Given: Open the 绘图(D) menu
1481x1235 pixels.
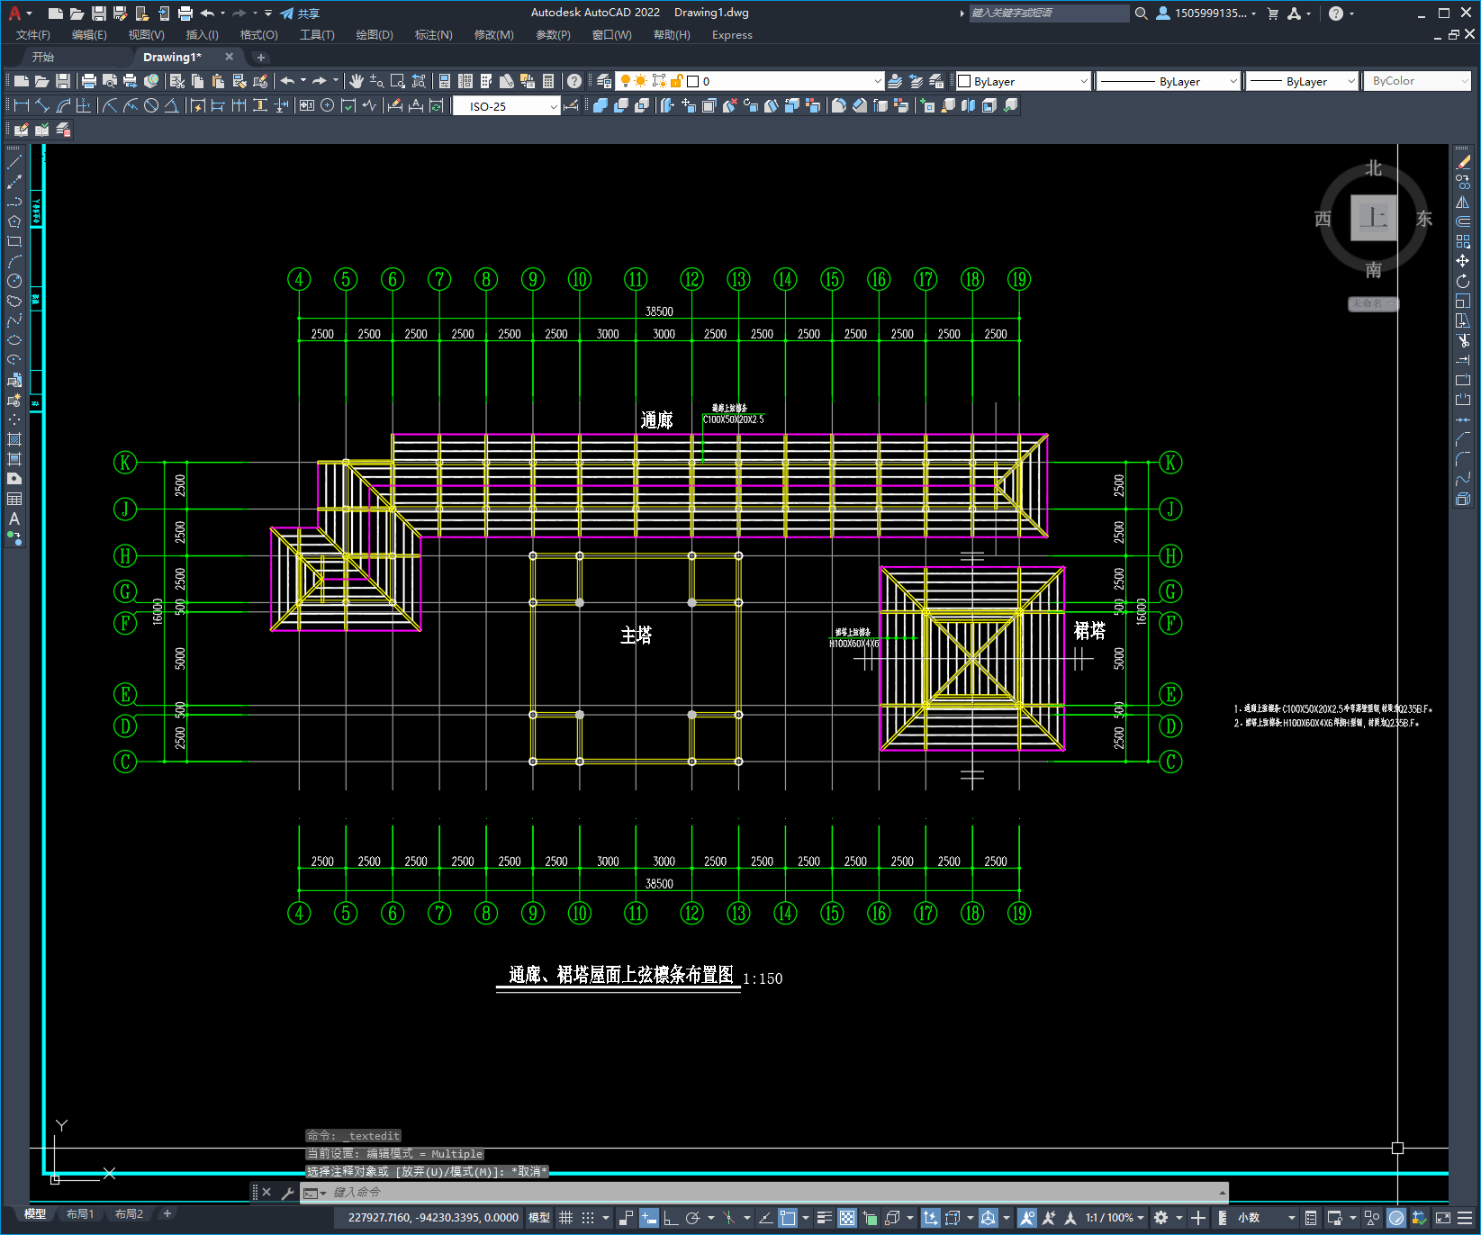Looking at the screenshot, I should pos(375,35).
